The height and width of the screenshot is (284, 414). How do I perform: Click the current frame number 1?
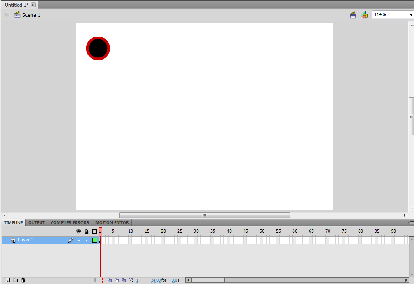click(137, 280)
